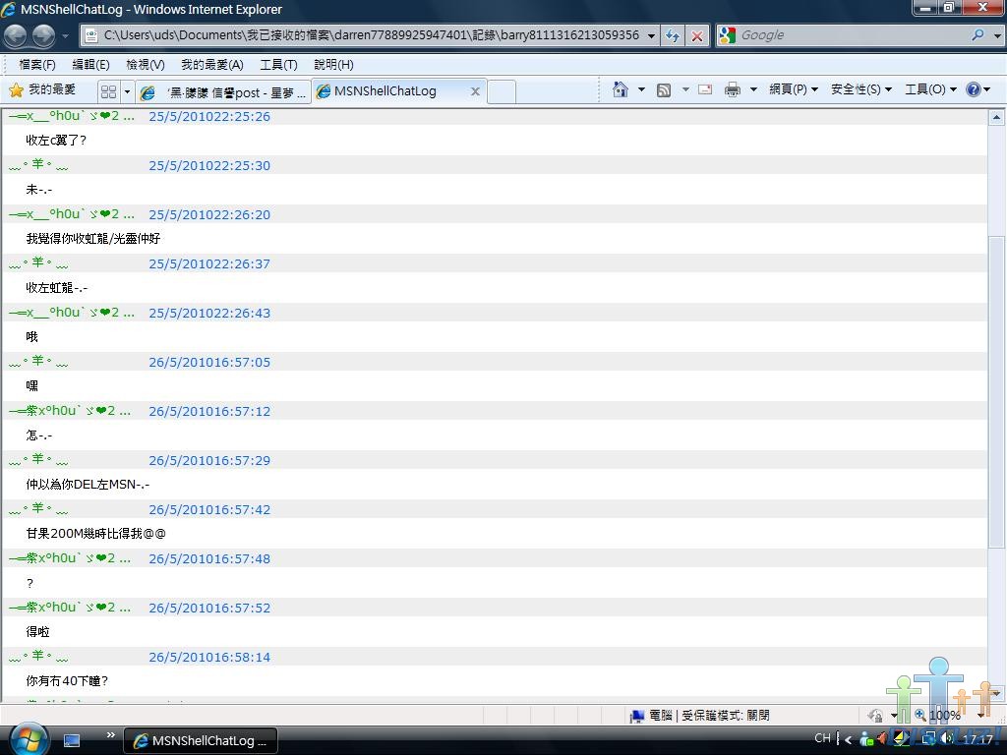1007x755 pixels.
Task: Click scrollbar up arrow
Action: [x=996, y=118]
